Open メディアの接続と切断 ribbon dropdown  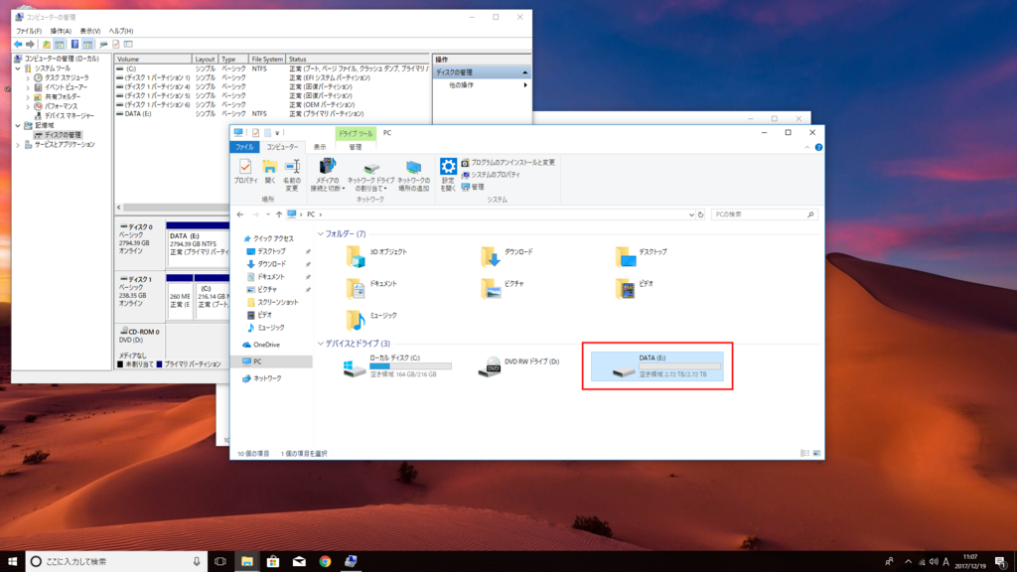click(327, 175)
